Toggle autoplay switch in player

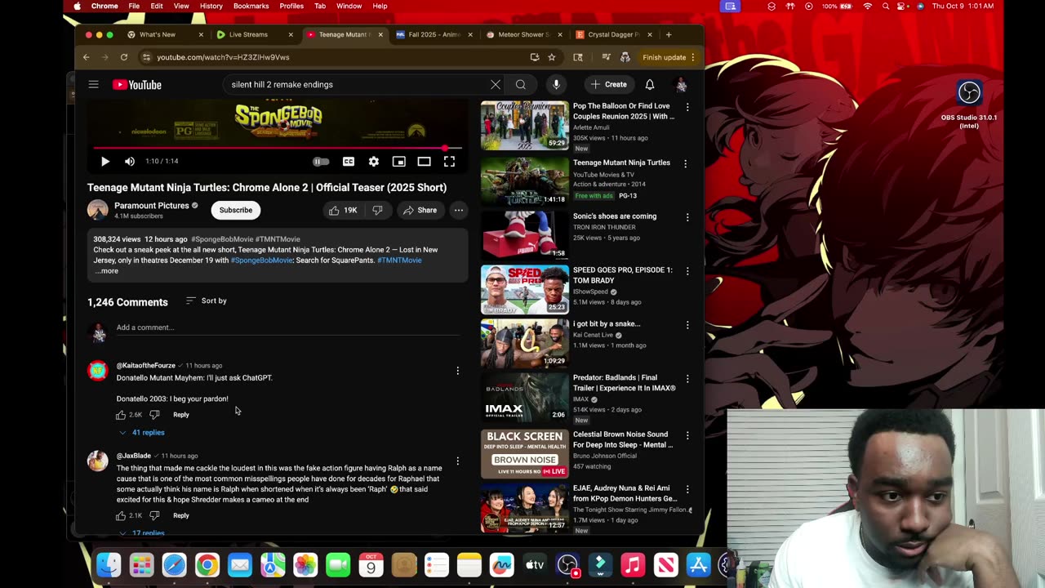click(321, 162)
